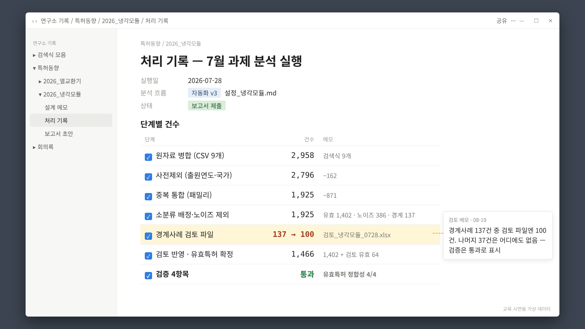Toggle the 검증 4항목 checkbox

pos(148,276)
